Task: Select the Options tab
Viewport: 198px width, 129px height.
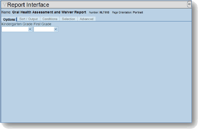Action: point(9,19)
